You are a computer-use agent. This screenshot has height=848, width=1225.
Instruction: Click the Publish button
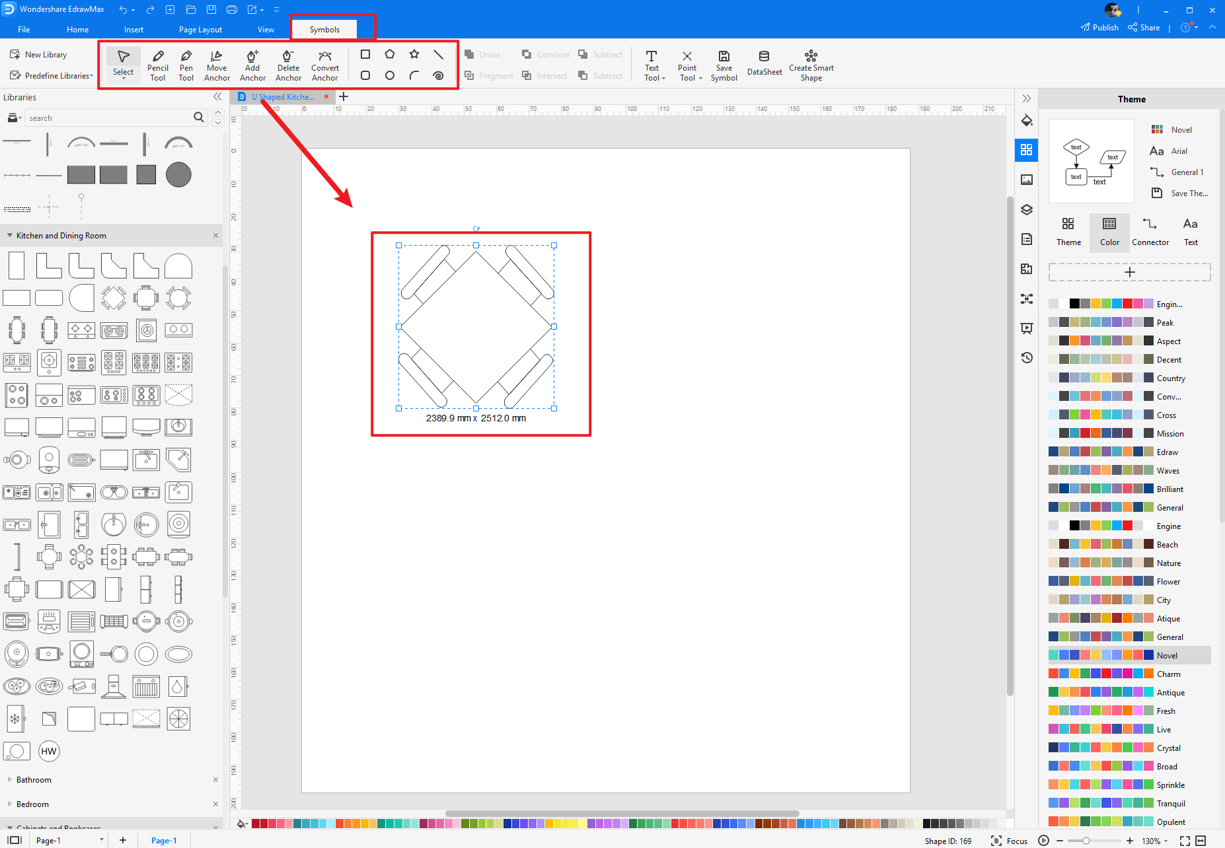point(1099,27)
